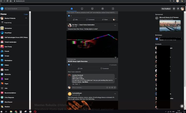Open the Watch videos tab in top navigation
Viewport: 186px width, 113px height.
82,9
